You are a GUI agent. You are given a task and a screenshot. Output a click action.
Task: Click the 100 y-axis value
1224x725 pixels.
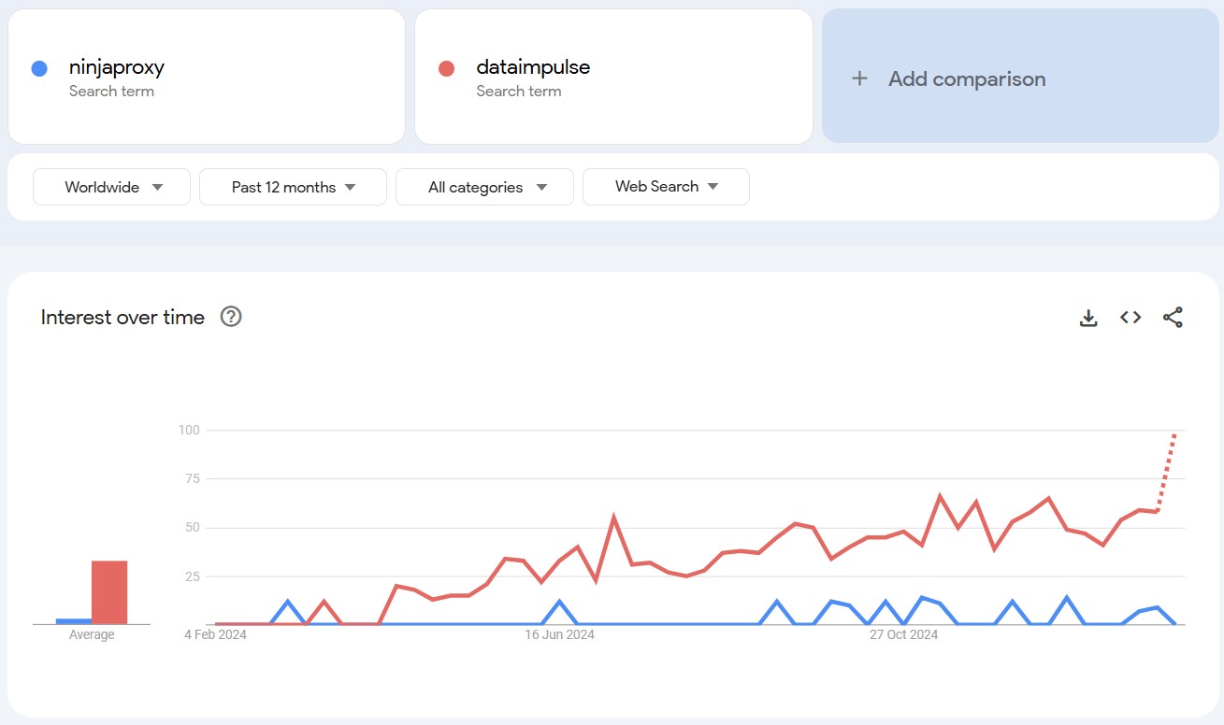[x=189, y=430]
